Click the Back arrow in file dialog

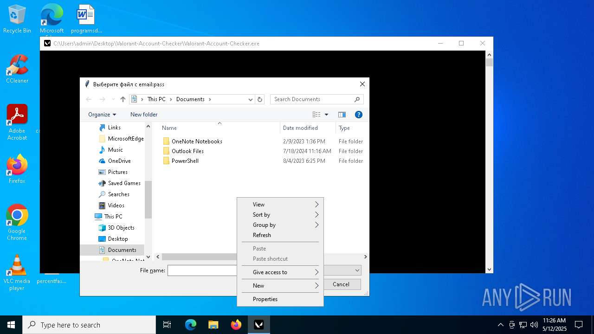click(89, 99)
